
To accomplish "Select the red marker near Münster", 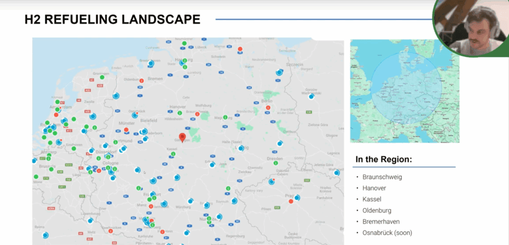I will [126, 130].
